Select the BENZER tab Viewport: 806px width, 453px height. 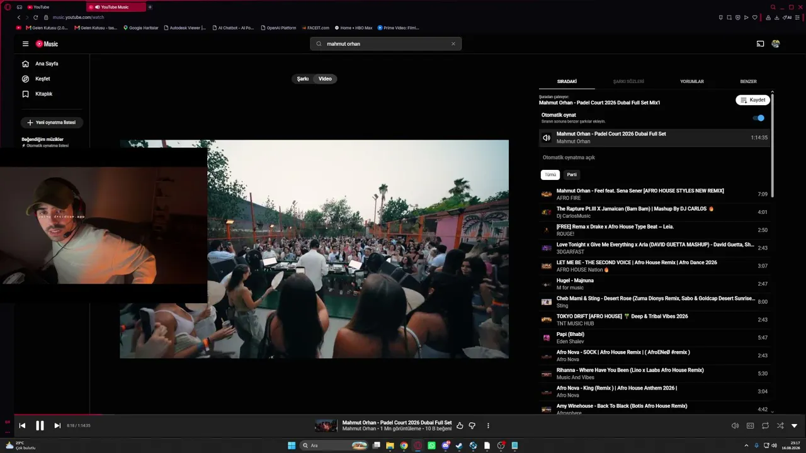tap(748, 82)
